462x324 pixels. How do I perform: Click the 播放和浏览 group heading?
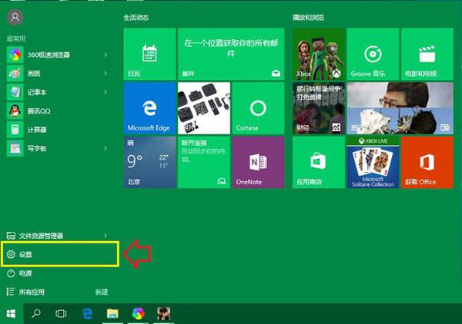308,18
